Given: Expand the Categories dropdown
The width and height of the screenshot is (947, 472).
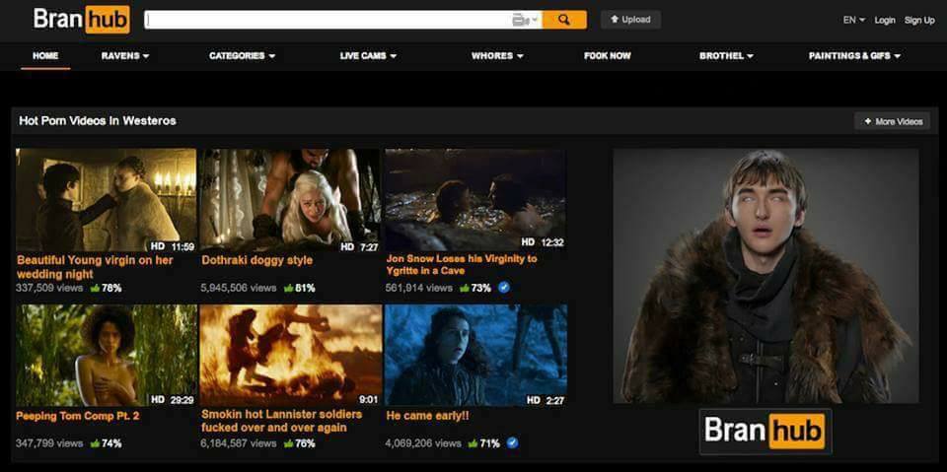Looking at the screenshot, I should pos(242,56).
